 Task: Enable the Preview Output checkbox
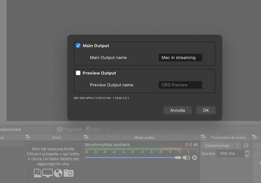pyautogui.click(x=78, y=73)
